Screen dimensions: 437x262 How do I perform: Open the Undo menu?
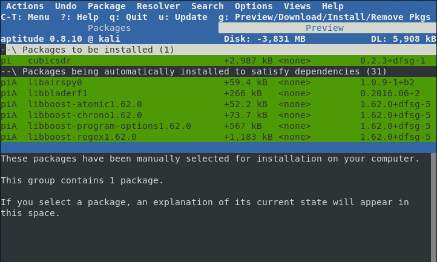[66, 6]
